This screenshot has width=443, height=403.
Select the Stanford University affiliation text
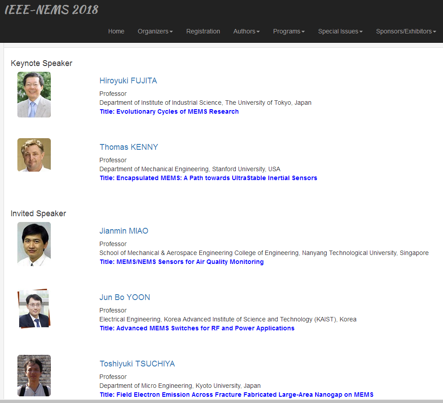tap(190, 169)
